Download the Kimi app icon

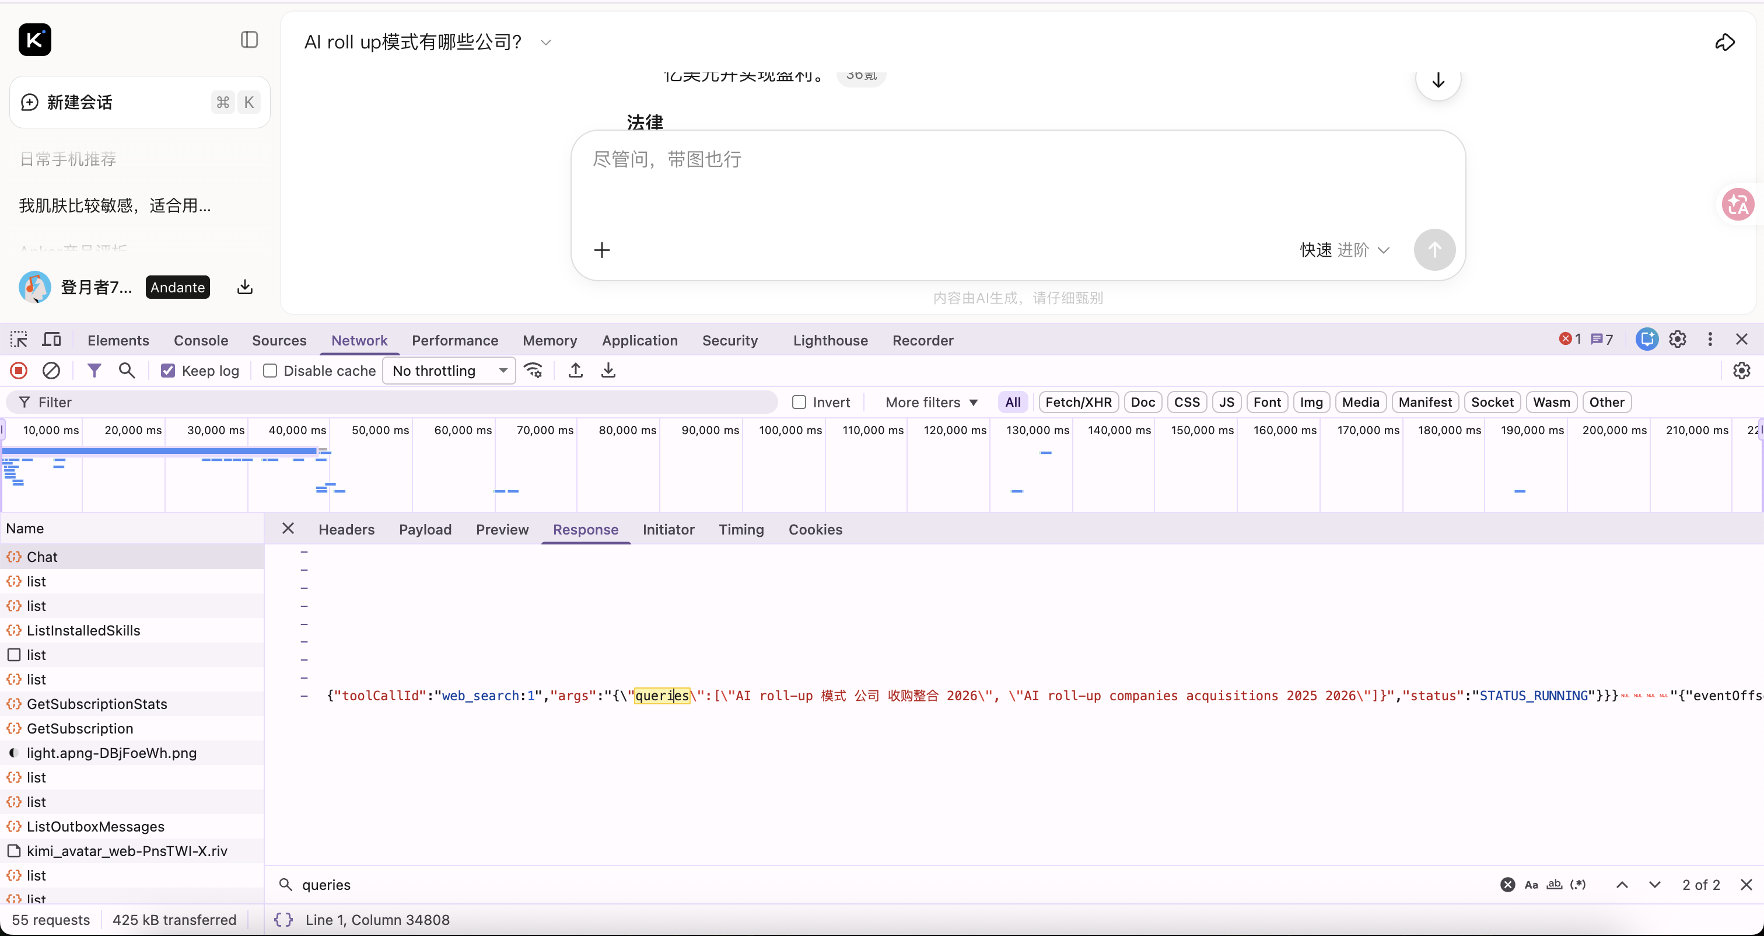coord(244,287)
